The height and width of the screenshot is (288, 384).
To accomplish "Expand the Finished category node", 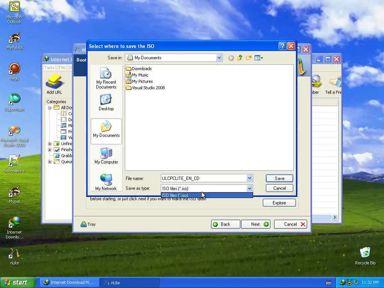I will (x=50, y=150).
